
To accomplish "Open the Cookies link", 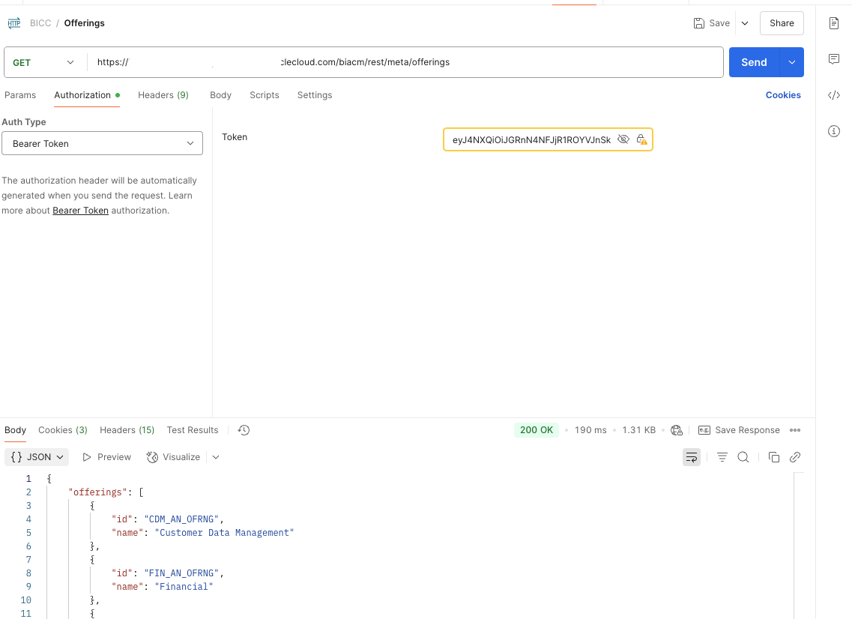I will (x=783, y=95).
